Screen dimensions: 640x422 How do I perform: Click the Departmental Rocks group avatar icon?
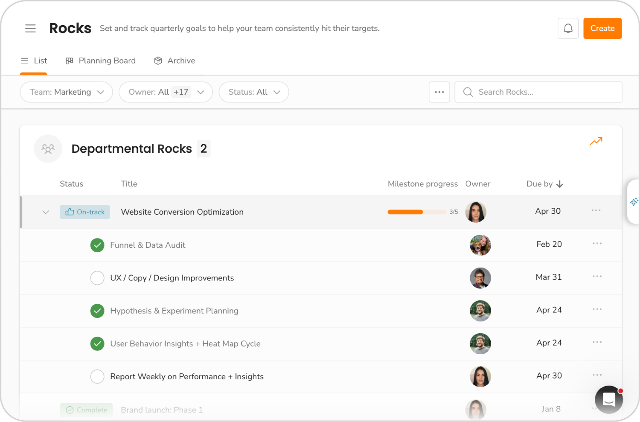point(48,148)
